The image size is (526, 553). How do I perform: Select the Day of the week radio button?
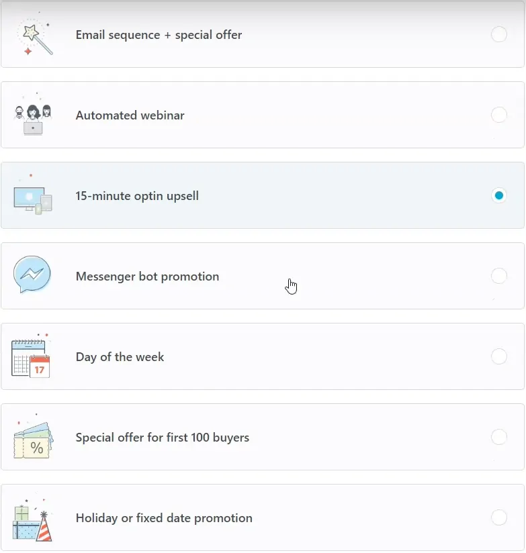(499, 356)
